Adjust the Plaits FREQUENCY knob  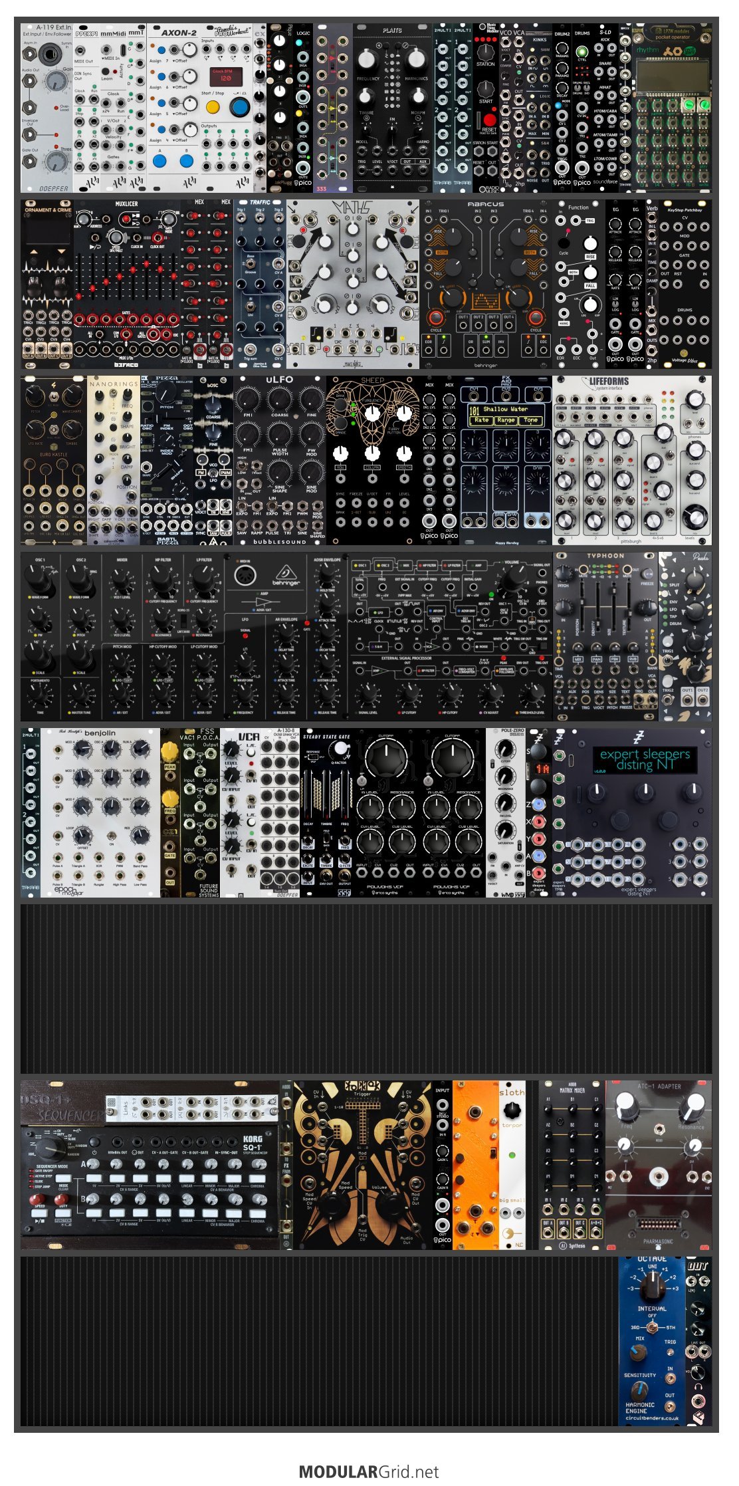click(368, 59)
